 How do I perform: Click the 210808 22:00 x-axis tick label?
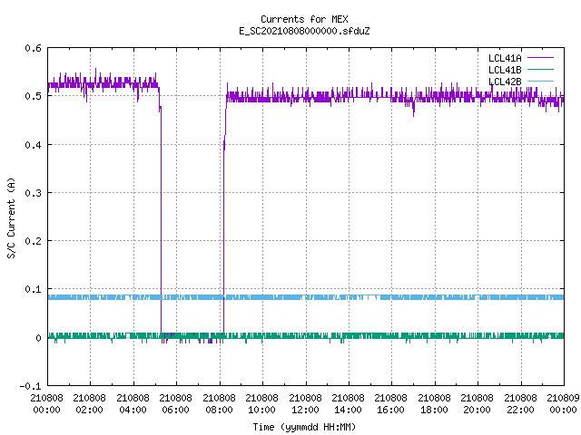pyautogui.click(x=520, y=404)
